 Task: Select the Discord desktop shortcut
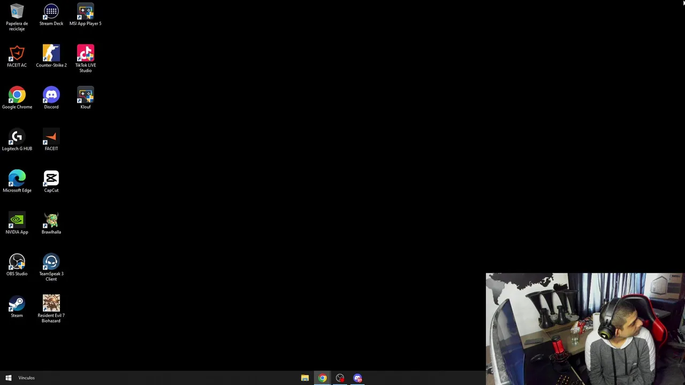coord(51,98)
